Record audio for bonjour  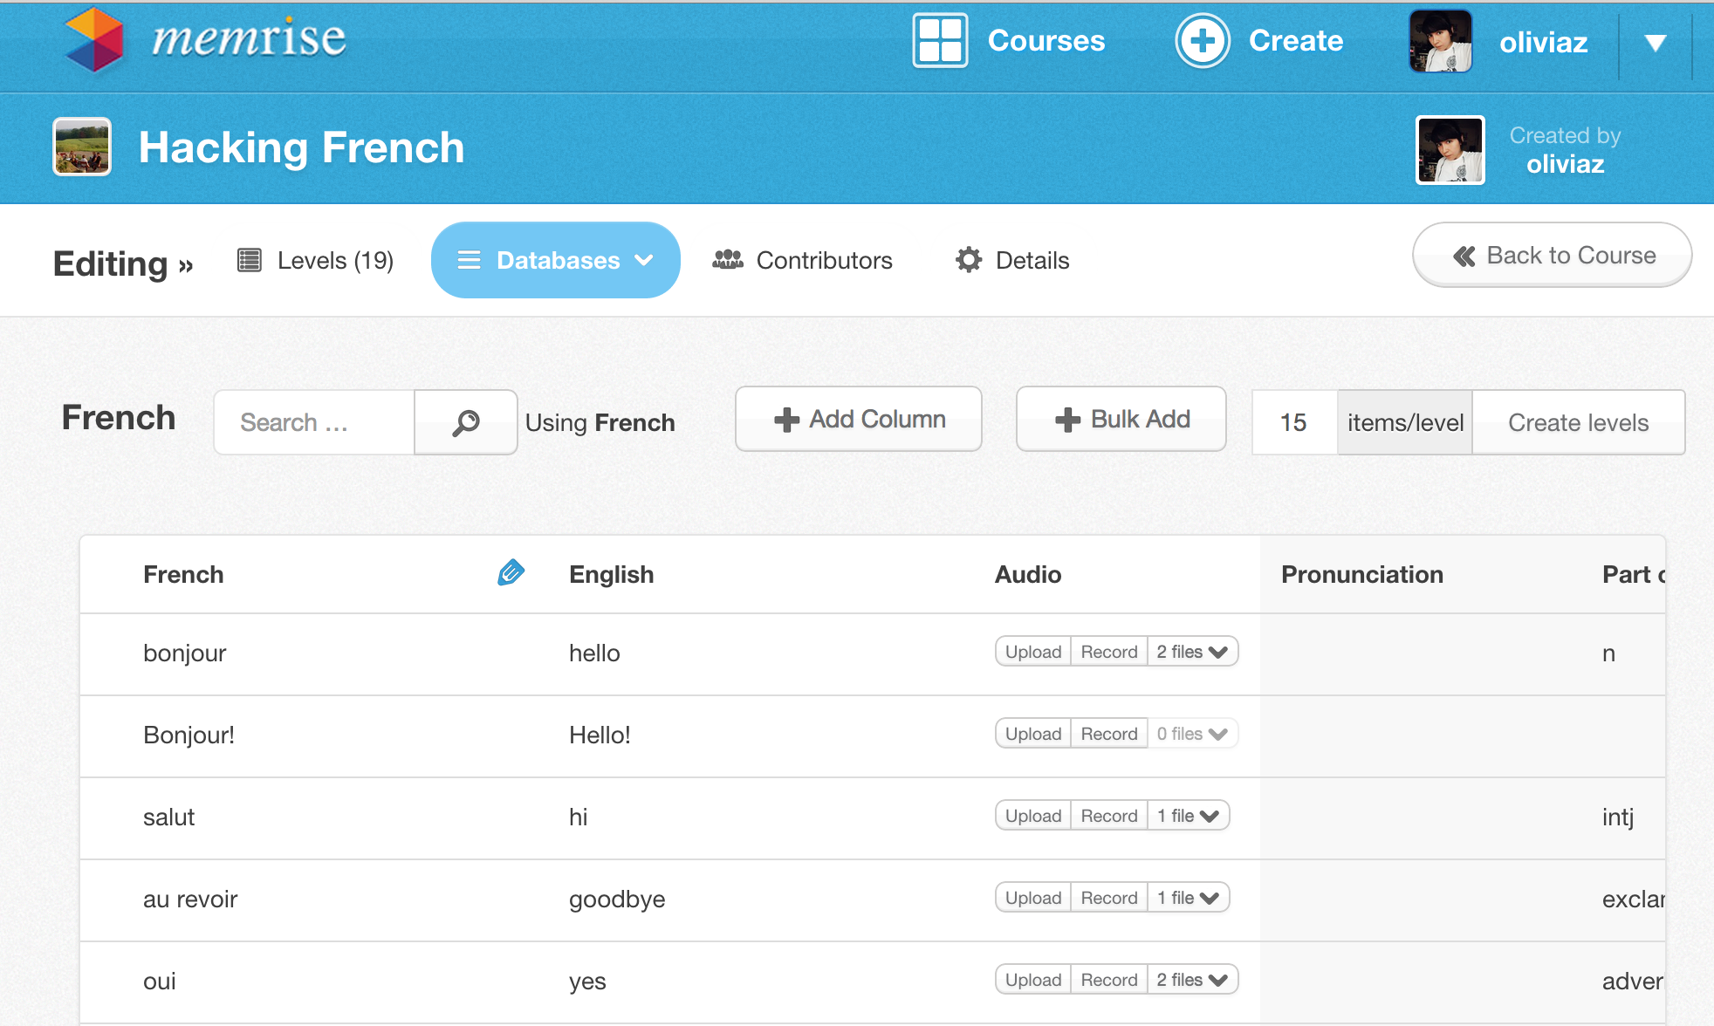[x=1109, y=652]
